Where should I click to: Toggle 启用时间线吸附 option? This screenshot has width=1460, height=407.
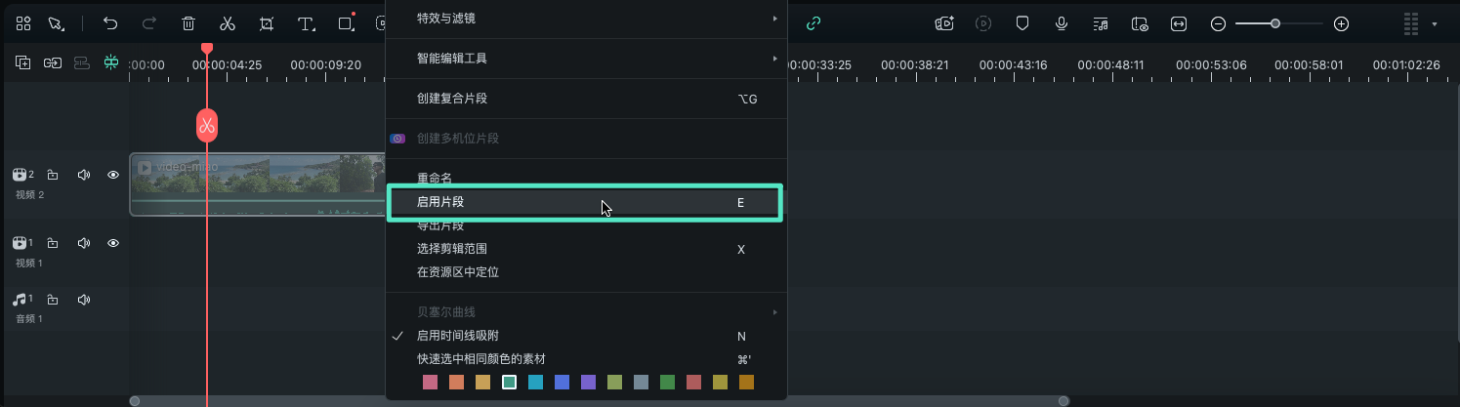458,336
